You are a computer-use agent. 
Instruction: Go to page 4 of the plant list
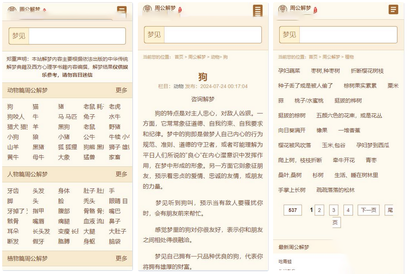[348, 211]
